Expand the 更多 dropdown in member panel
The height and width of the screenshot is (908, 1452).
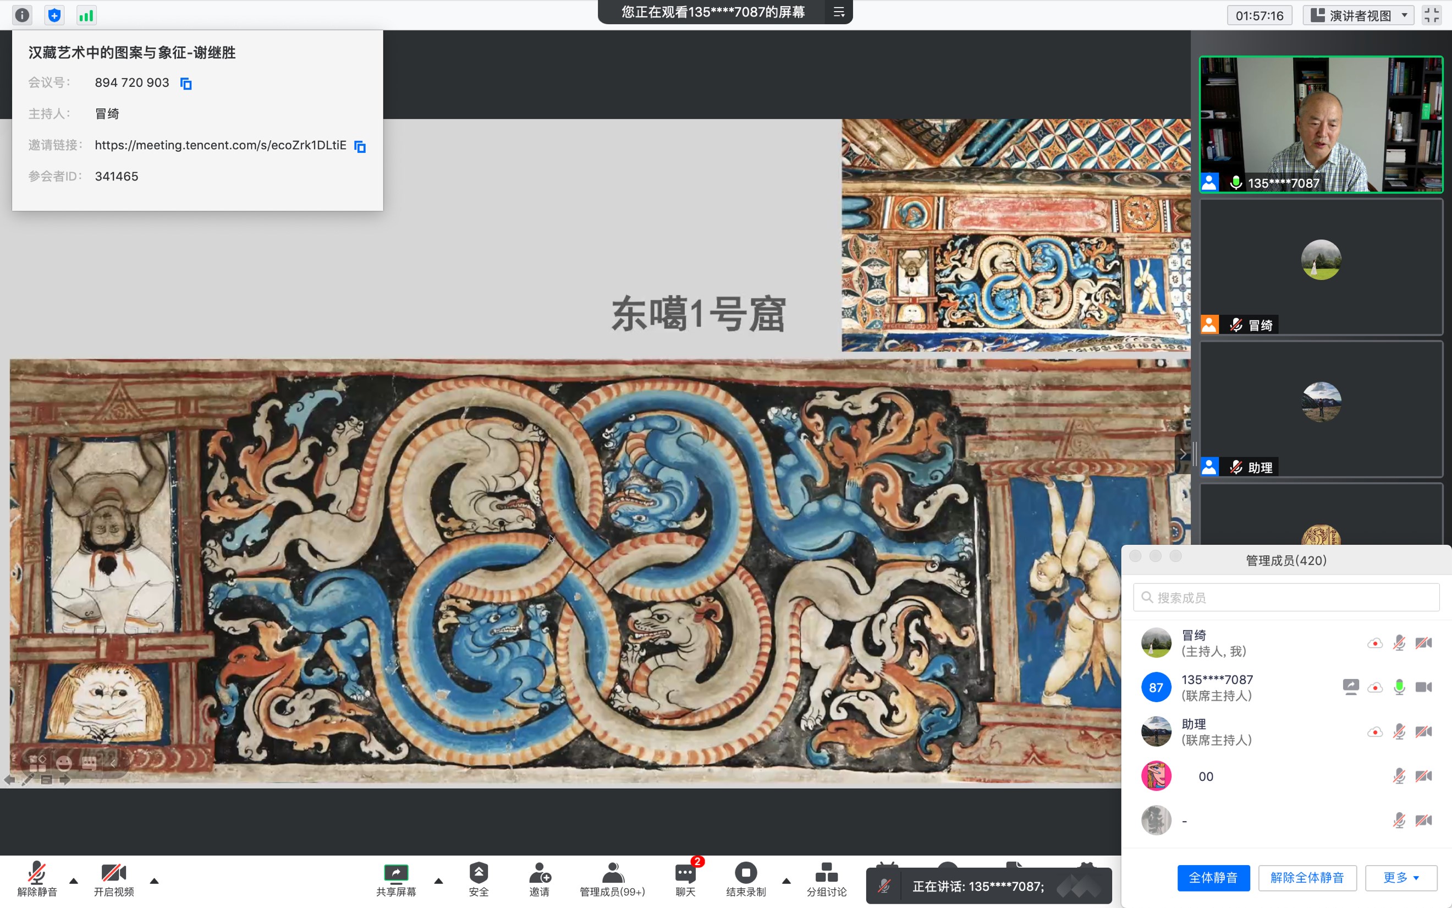[1401, 877]
